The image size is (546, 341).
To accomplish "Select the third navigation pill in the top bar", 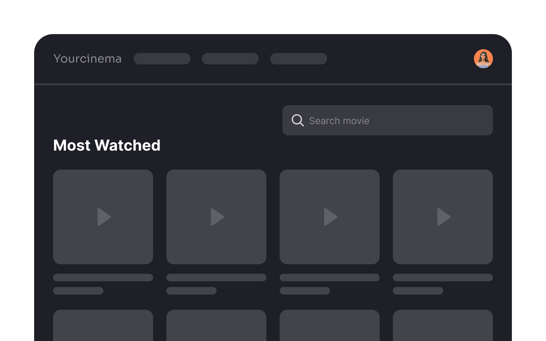I will point(298,59).
